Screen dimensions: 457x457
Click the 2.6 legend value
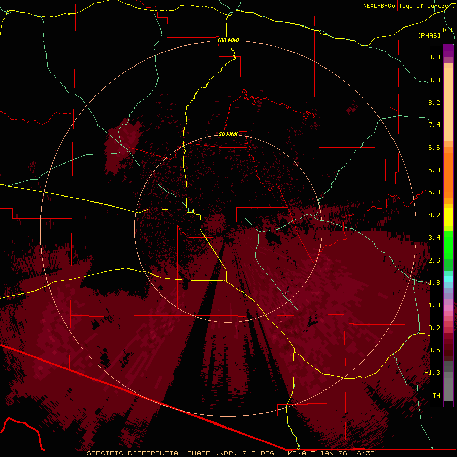434,260
